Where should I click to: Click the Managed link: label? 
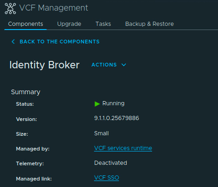point(34,179)
